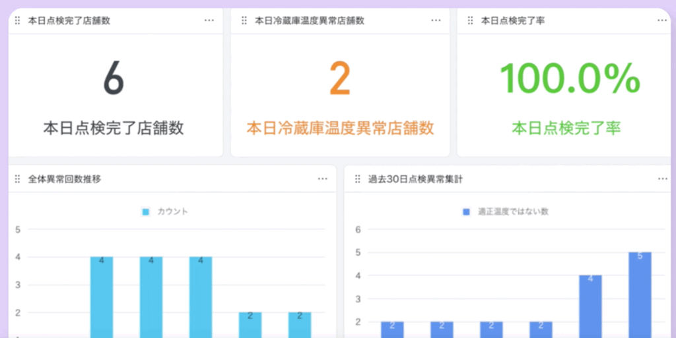Screen dimensions: 676x338
Task: Click the light blue カウント legend swatch
Action: point(147,211)
